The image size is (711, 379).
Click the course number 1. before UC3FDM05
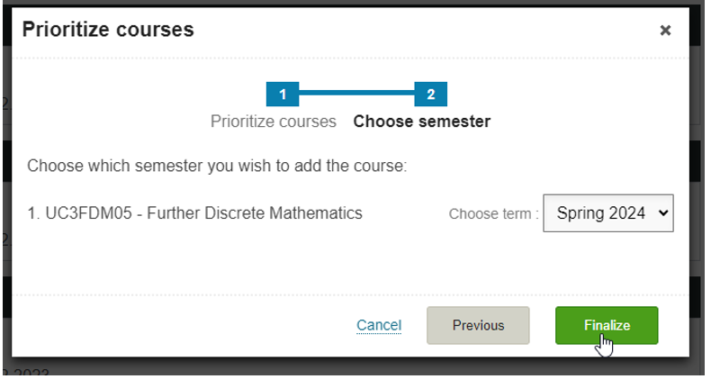point(34,213)
